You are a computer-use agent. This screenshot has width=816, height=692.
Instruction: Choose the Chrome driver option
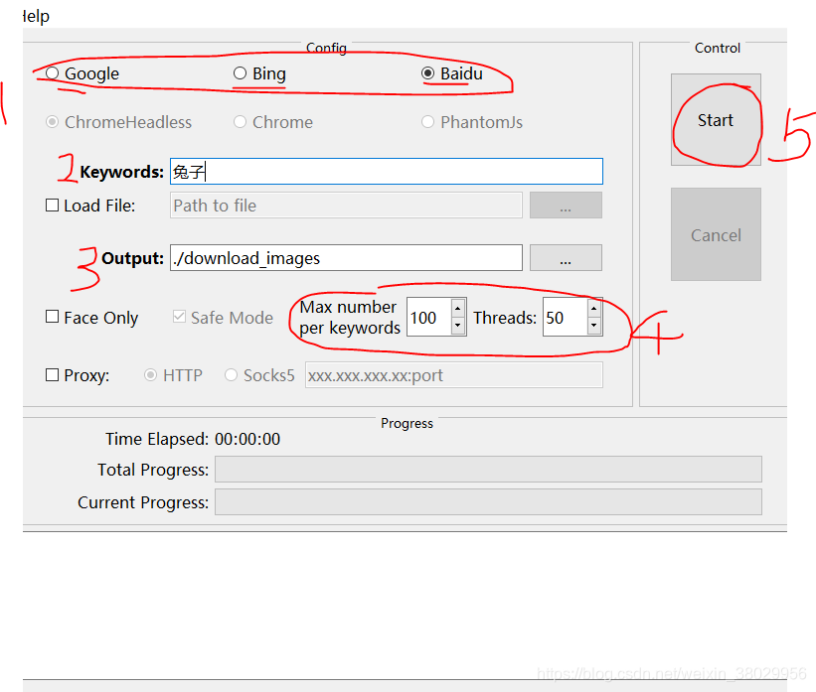click(x=273, y=122)
